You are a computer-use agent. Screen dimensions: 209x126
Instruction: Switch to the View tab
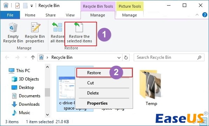click(70, 15)
